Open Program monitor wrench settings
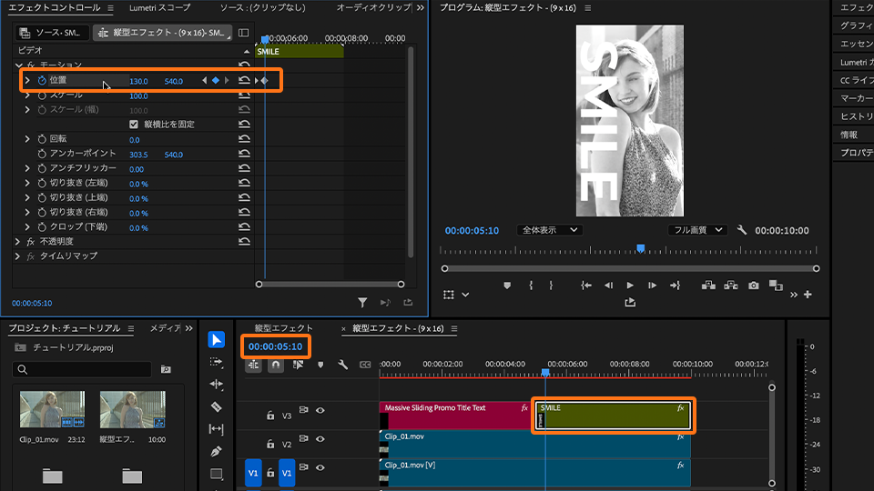This screenshot has width=874, height=491. [x=742, y=231]
